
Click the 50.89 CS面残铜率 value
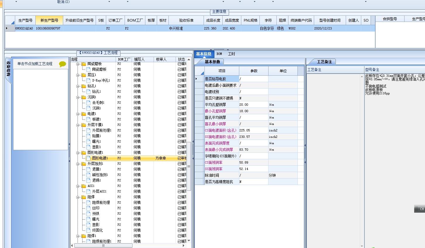tap(254, 162)
